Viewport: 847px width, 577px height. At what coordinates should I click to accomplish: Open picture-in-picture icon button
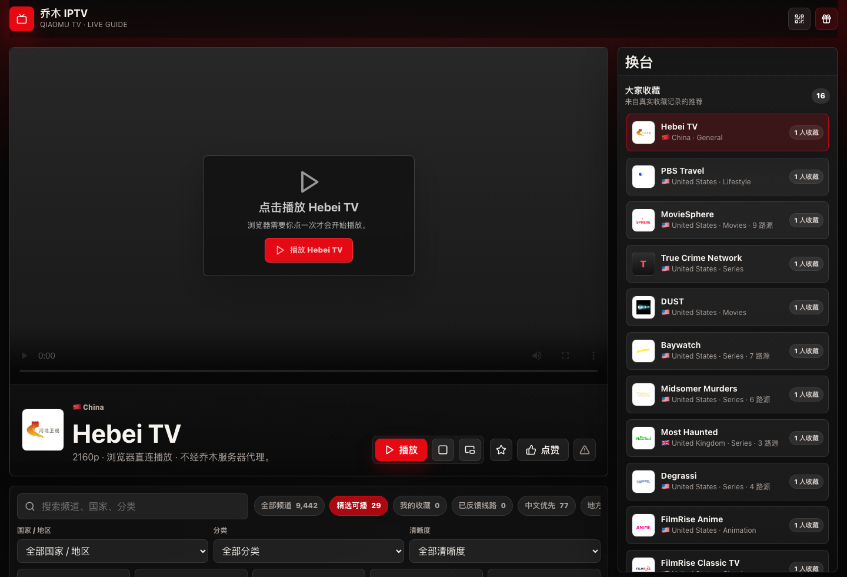(x=470, y=450)
